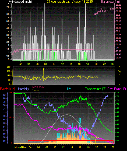Click windspeed axis value 6.5
Image resolution: width=127 pixels, height=151 pixels.
[8, 14]
